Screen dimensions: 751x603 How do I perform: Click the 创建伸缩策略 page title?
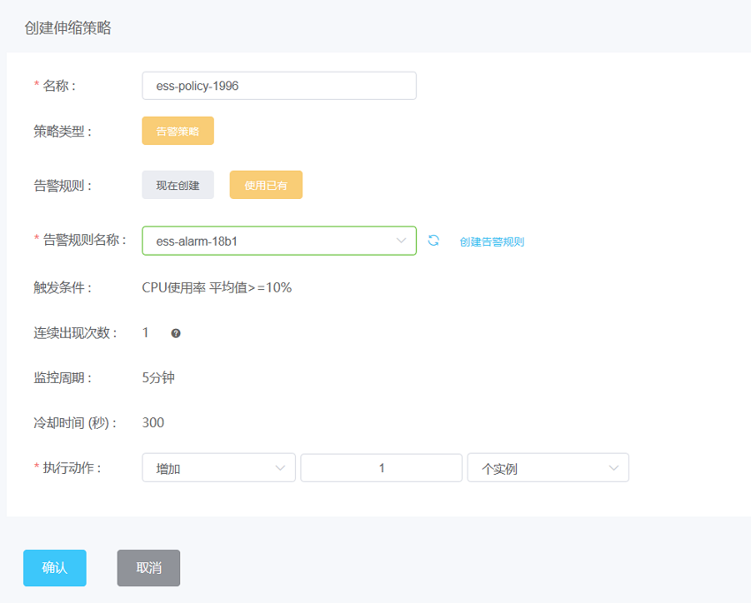tap(67, 27)
